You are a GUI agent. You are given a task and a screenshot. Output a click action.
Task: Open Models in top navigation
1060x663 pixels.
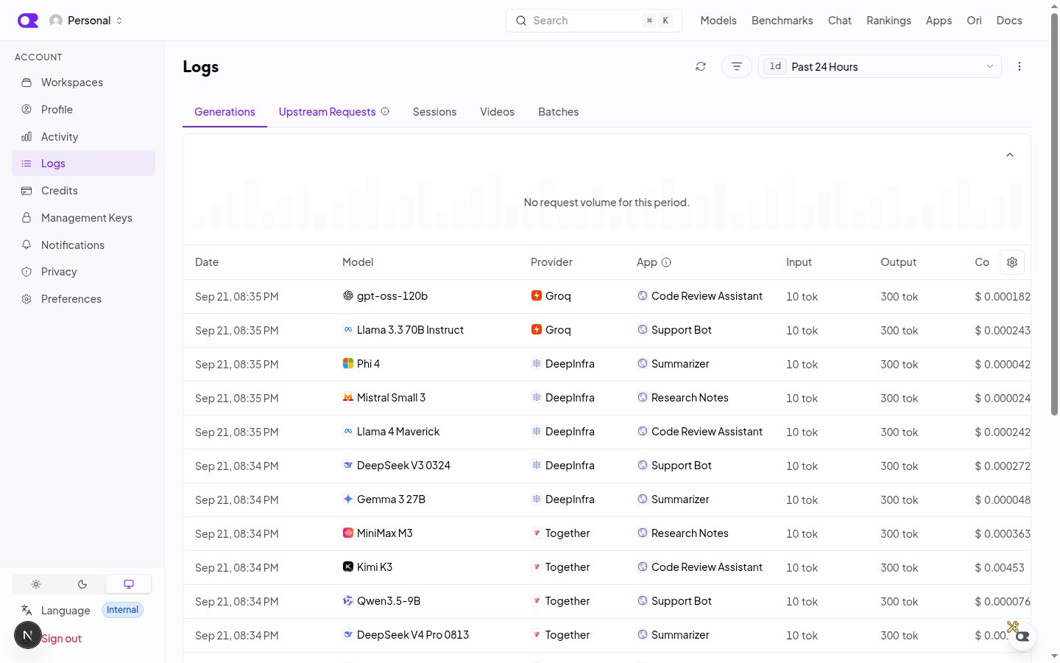pyautogui.click(x=718, y=21)
